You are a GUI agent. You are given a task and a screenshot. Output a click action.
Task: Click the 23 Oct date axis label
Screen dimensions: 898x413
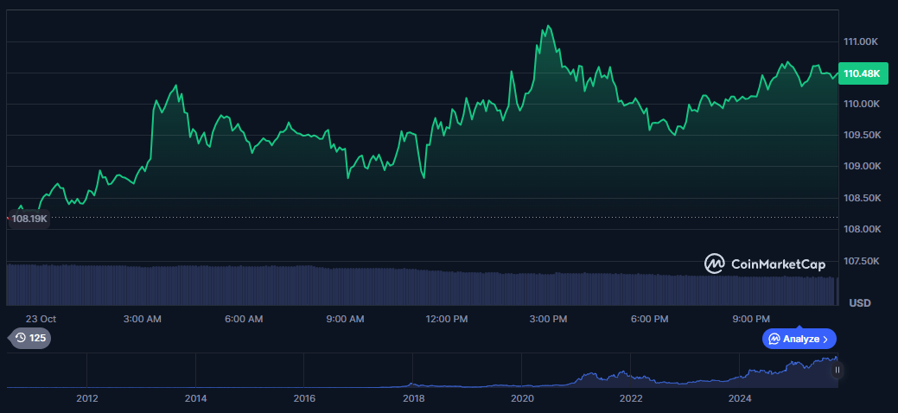41,319
